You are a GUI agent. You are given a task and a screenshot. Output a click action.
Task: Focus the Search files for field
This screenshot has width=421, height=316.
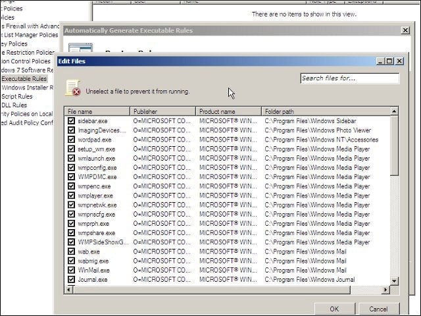click(350, 78)
